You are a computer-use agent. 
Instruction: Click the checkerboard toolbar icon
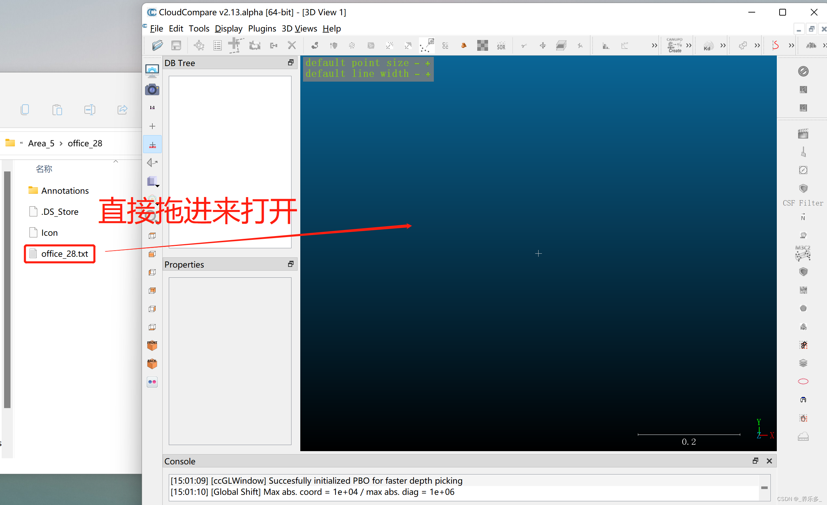482,45
